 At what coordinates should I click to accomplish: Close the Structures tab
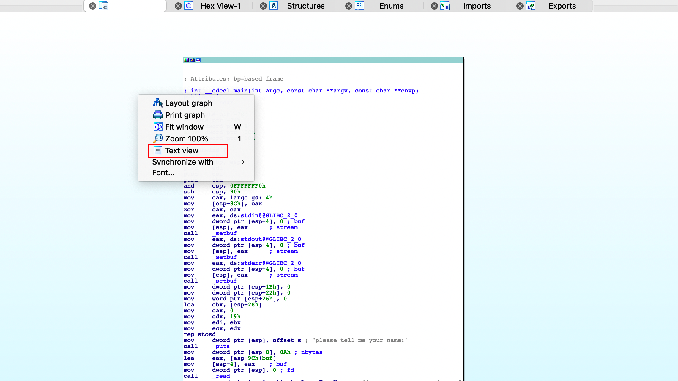(x=263, y=6)
